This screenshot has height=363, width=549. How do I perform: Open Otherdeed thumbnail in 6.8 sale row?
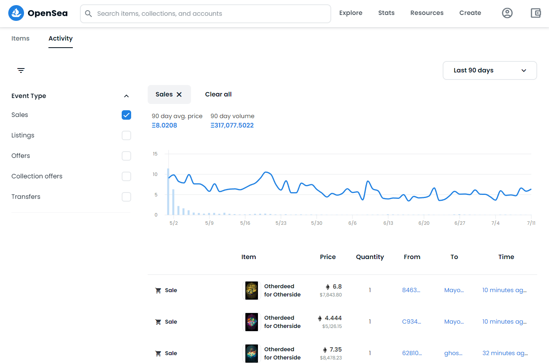[252, 291]
